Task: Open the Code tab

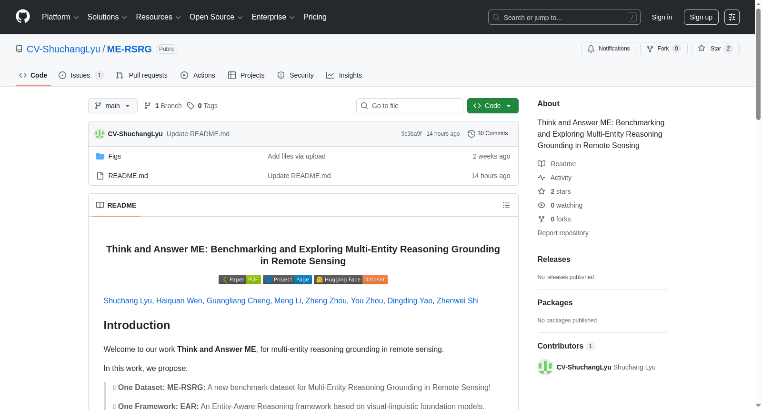Action: (x=33, y=75)
